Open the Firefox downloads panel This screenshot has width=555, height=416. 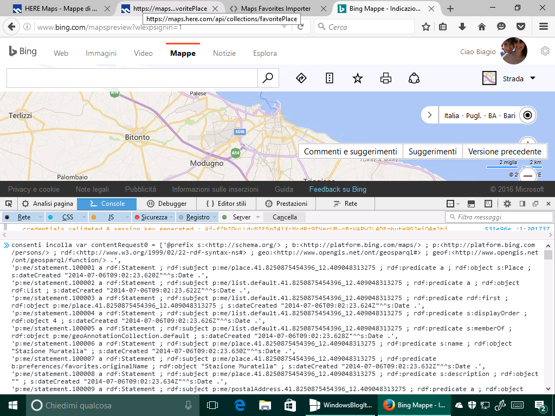coord(462,27)
